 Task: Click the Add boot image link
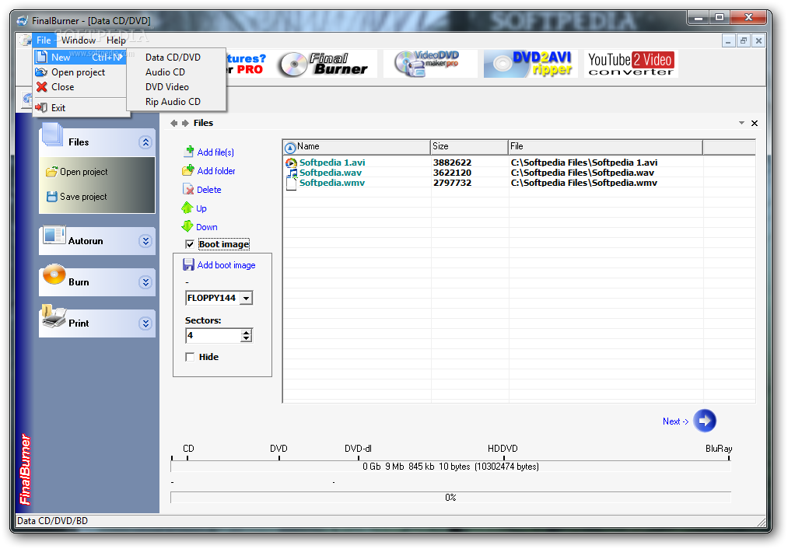tap(226, 265)
